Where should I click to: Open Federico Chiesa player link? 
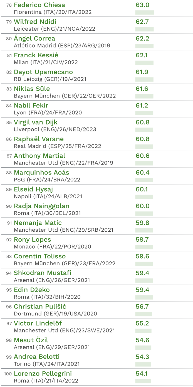39,5
